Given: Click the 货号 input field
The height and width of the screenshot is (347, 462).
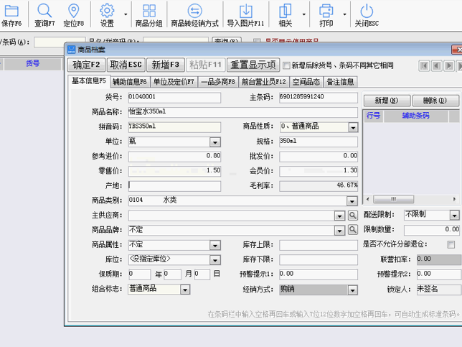Looking at the screenshot, I should coord(174,98).
